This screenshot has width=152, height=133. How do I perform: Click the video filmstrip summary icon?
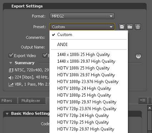point(11,70)
